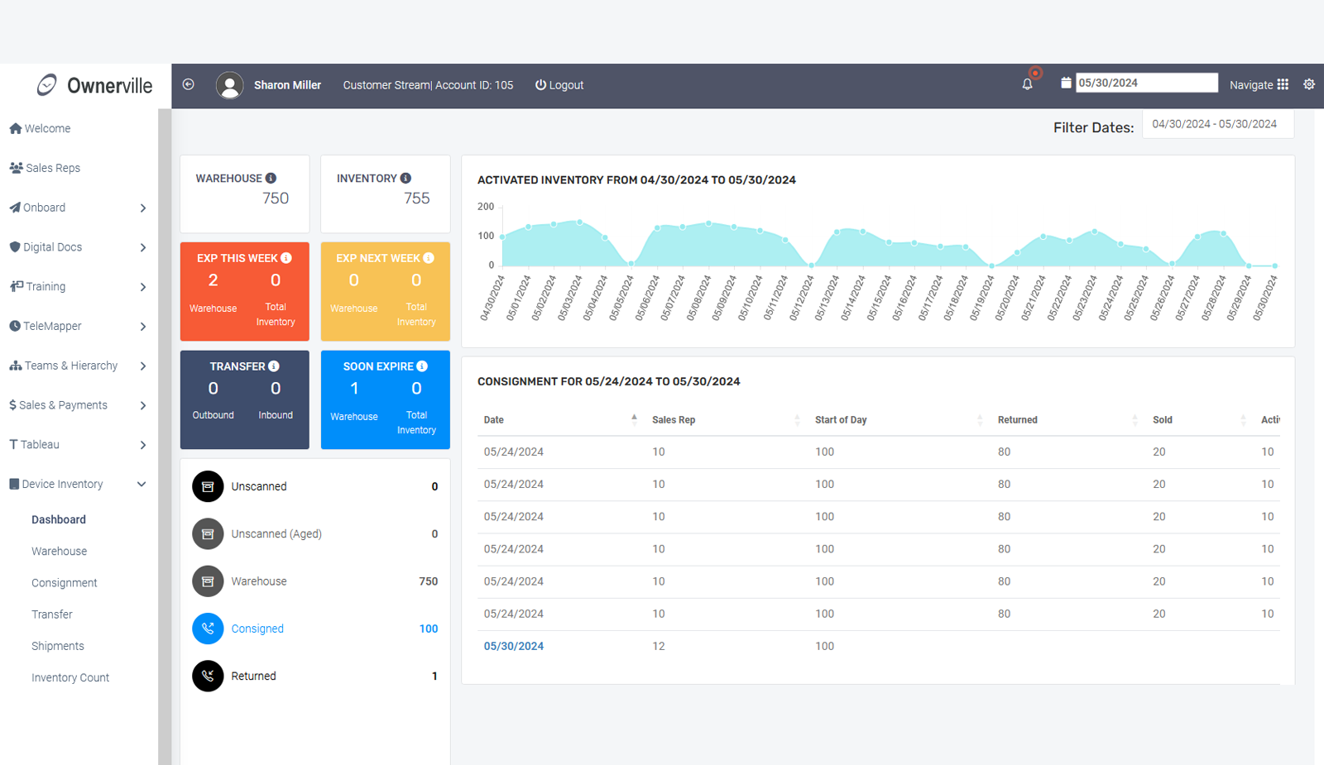1324x765 pixels.
Task: Click the Warehouse info icon
Action: [271, 179]
